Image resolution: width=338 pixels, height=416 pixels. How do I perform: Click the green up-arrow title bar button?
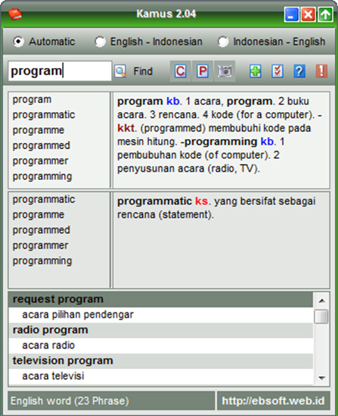coord(326,14)
